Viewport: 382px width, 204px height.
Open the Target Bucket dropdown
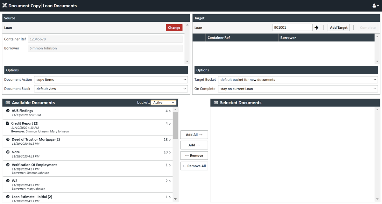pos(298,80)
